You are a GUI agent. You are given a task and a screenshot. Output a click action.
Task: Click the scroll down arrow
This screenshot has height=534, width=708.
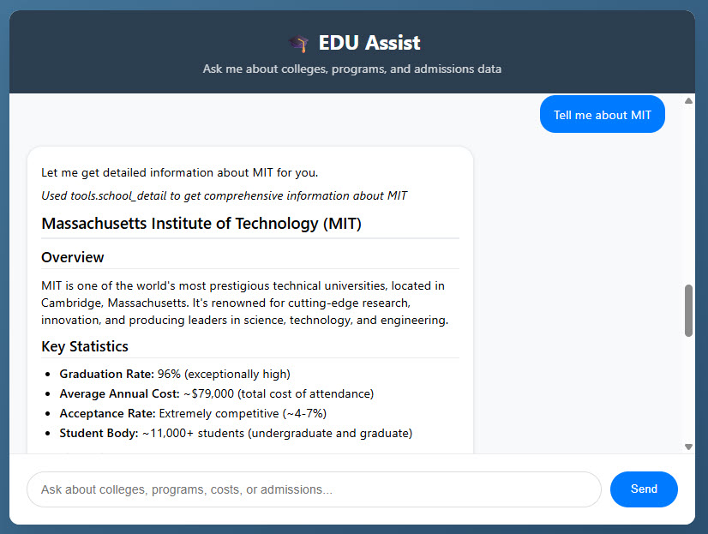tap(688, 447)
